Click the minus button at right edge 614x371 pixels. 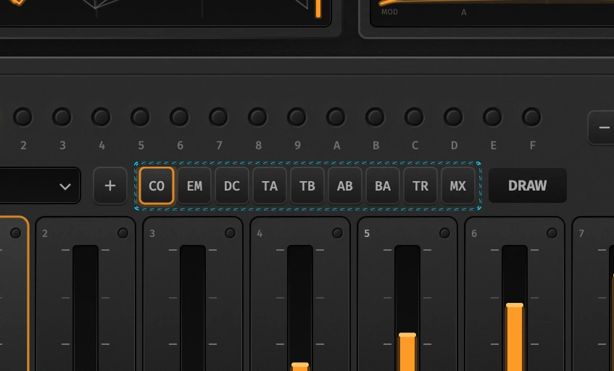point(602,128)
